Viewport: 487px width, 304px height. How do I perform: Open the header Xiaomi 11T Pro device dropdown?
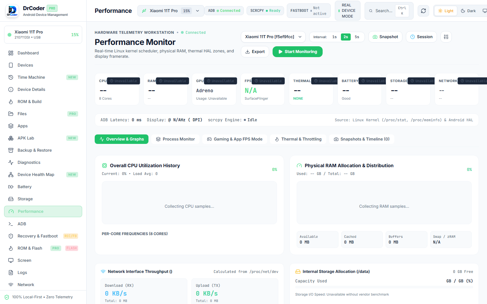(171, 11)
